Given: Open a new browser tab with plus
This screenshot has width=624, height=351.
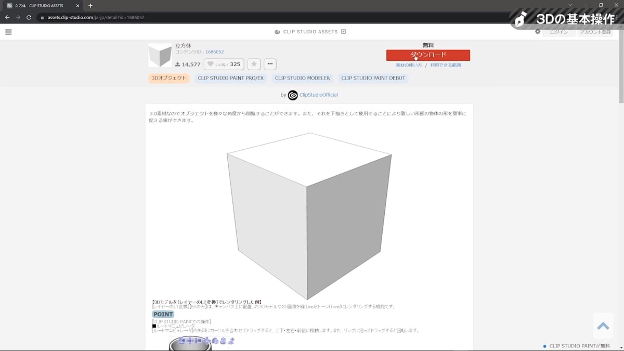Looking at the screenshot, I should tap(90, 6).
